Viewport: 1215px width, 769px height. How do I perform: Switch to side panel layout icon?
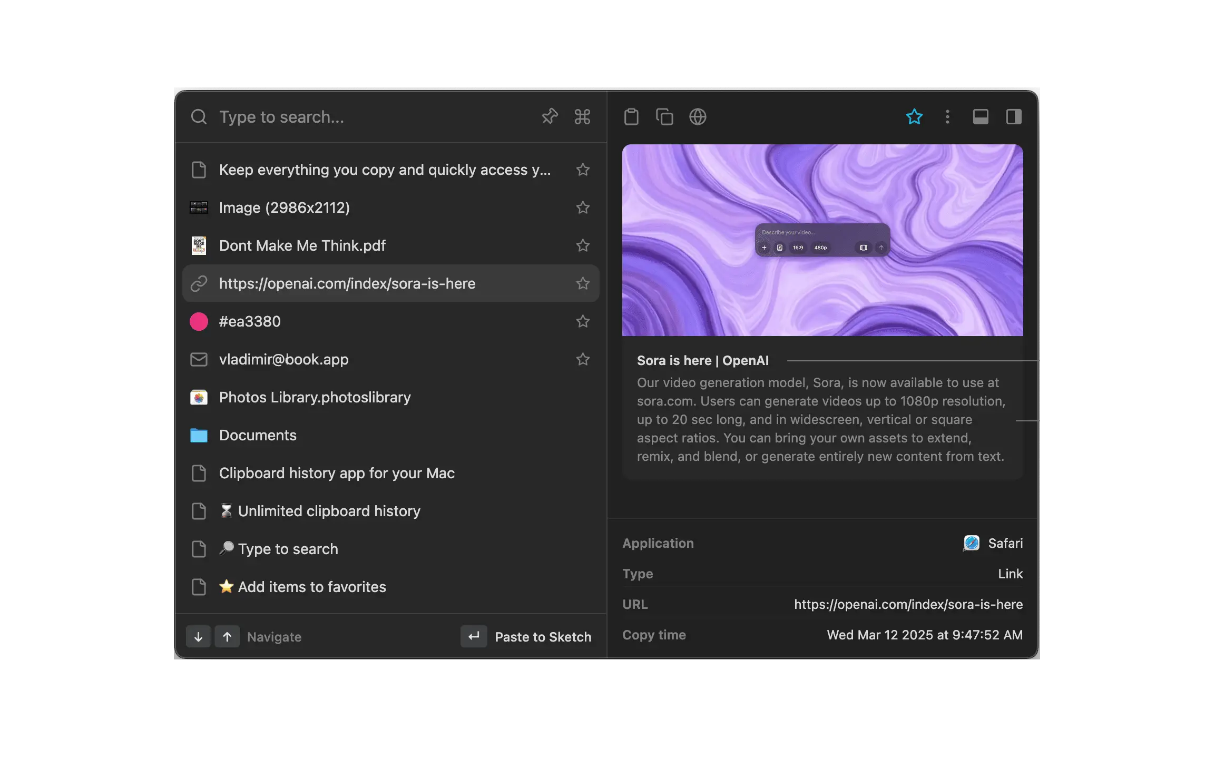coord(1014,116)
